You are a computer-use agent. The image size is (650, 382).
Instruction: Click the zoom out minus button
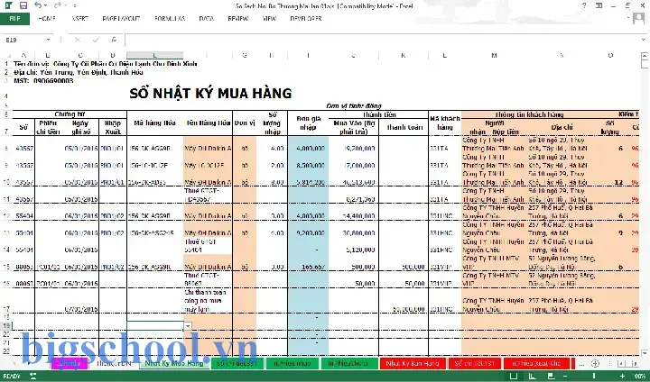567,376
